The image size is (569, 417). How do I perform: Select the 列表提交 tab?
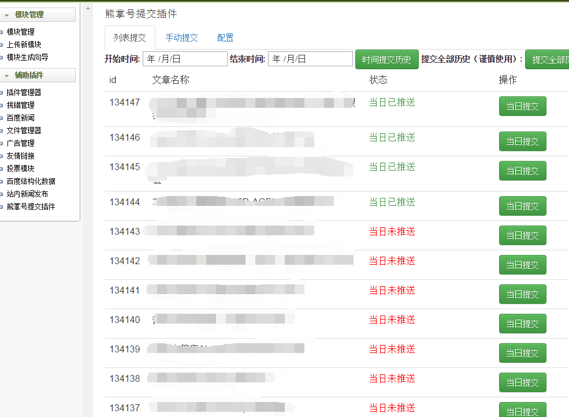pyautogui.click(x=129, y=37)
